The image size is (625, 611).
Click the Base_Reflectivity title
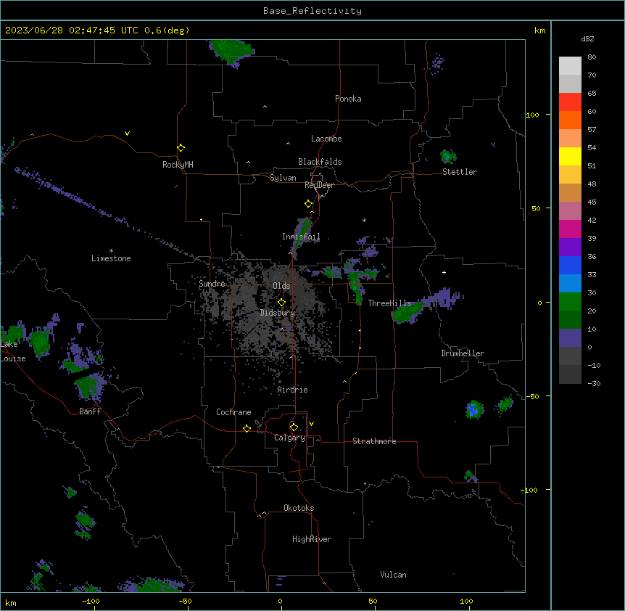click(312, 11)
